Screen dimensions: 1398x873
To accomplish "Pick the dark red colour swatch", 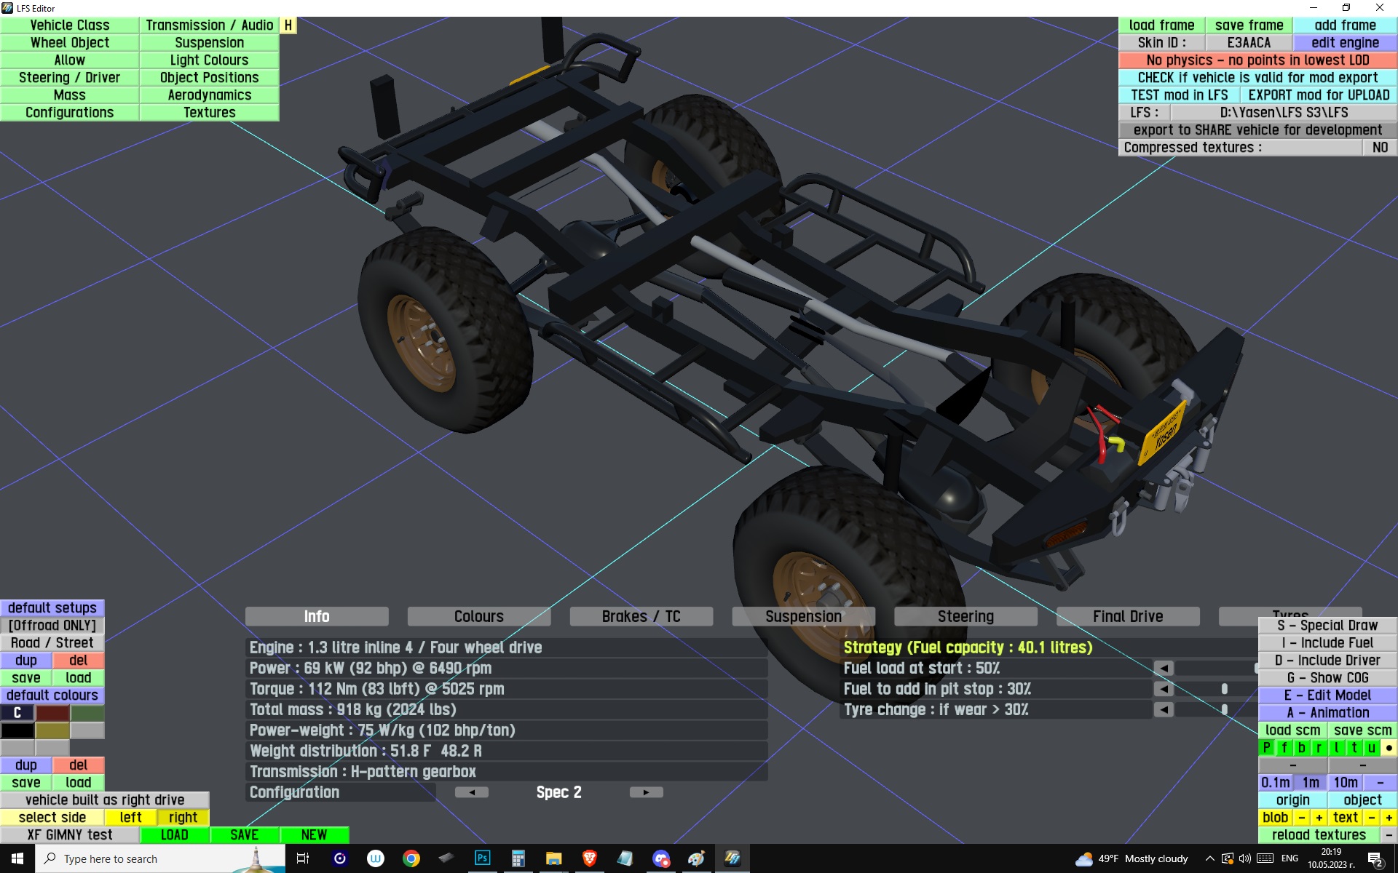I will click(52, 713).
